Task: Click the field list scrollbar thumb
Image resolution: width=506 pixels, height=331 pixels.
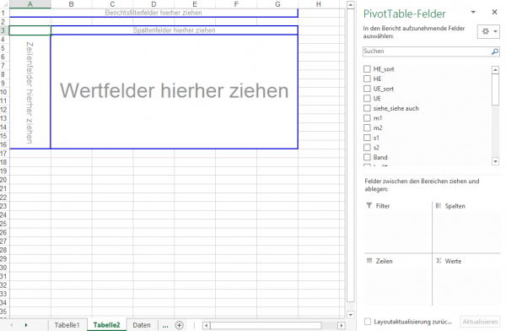Action: click(x=495, y=90)
